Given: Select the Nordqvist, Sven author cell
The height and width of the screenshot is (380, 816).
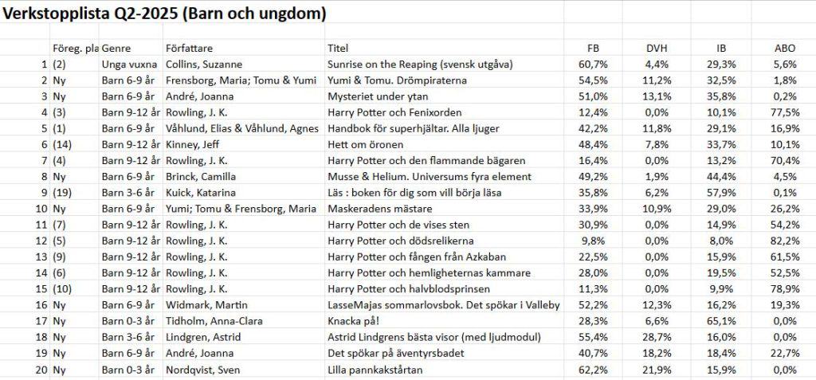Looking at the screenshot, I should coord(244,370).
